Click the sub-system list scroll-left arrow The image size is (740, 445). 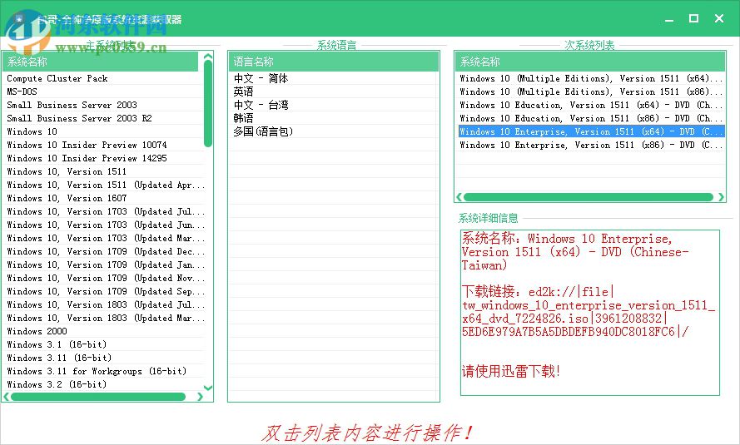tap(459, 197)
